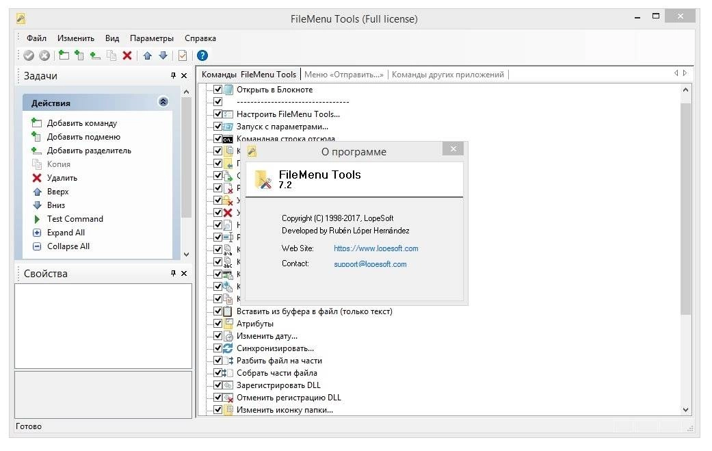Click Добавить команду action
Image resolution: width=712 pixels, height=451 pixels.
(82, 123)
